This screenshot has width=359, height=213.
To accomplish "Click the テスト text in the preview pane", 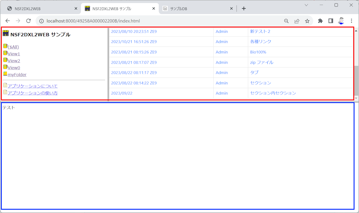I will [9, 108].
